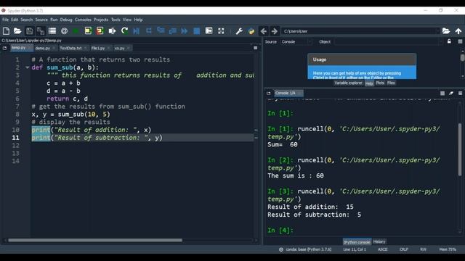Run current cell and advance
Image resolution: width=465 pixels, height=261 pixels.
coord(100,30)
